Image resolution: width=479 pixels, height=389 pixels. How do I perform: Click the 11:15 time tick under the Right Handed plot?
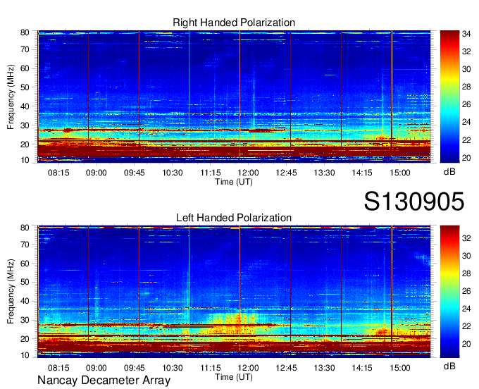pos(211,173)
